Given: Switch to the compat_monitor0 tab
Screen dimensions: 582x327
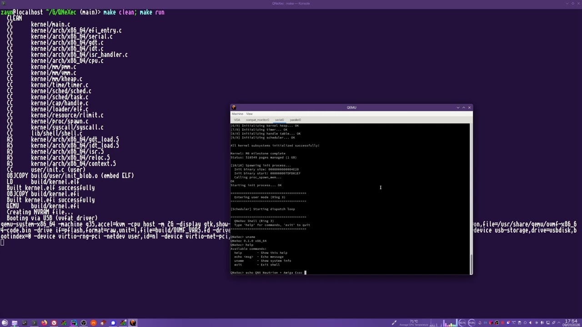Looking at the screenshot, I should [x=257, y=120].
